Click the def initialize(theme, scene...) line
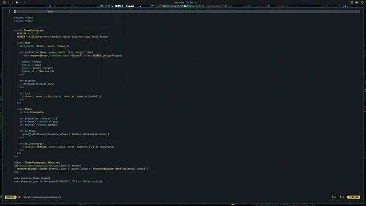This screenshot has width=366, height=206. [56, 52]
